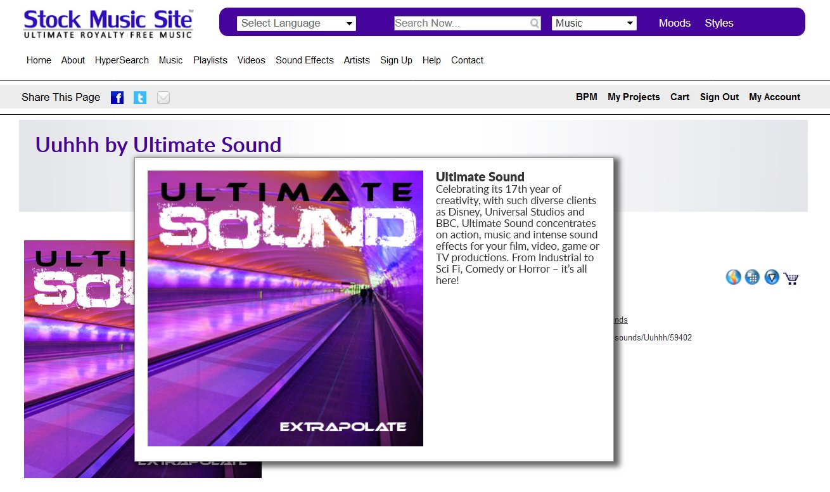Open HyperSearch from navigation
Image resolution: width=830 pixels, height=492 pixels.
(x=122, y=60)
